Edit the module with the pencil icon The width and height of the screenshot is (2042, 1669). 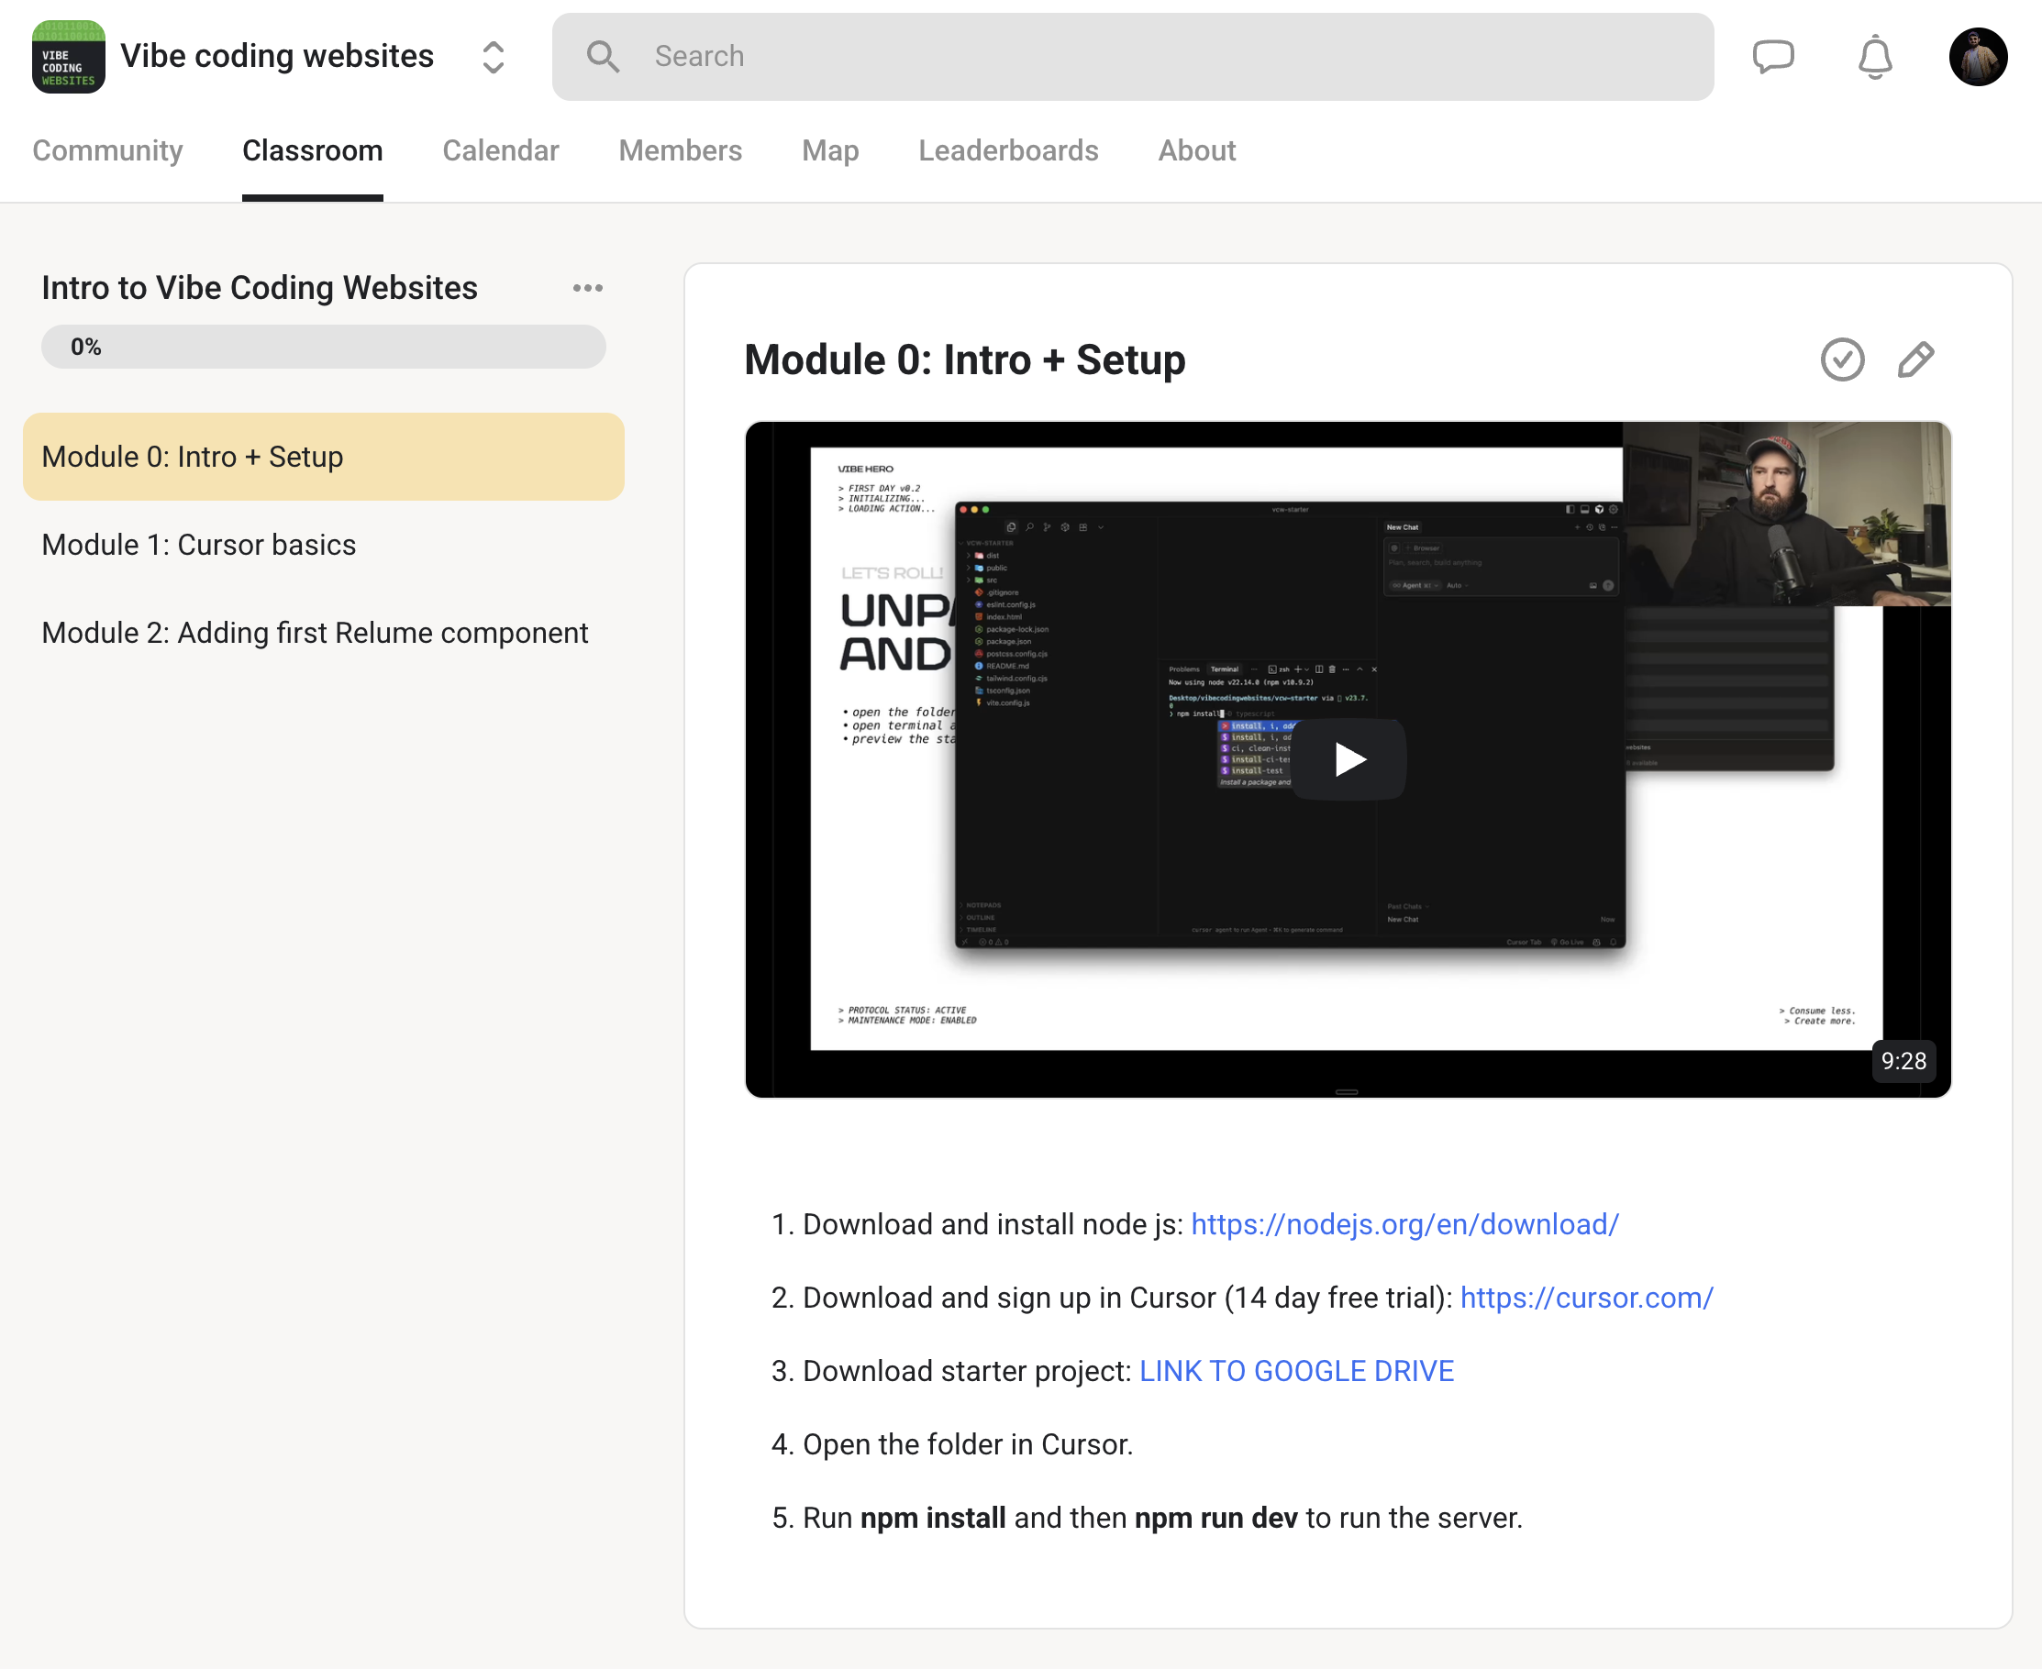click(x=1915, y=359)
